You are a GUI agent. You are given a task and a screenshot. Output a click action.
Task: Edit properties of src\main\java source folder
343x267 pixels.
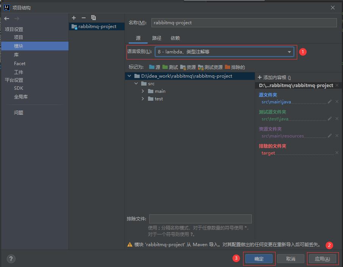(x=330, y=101)
